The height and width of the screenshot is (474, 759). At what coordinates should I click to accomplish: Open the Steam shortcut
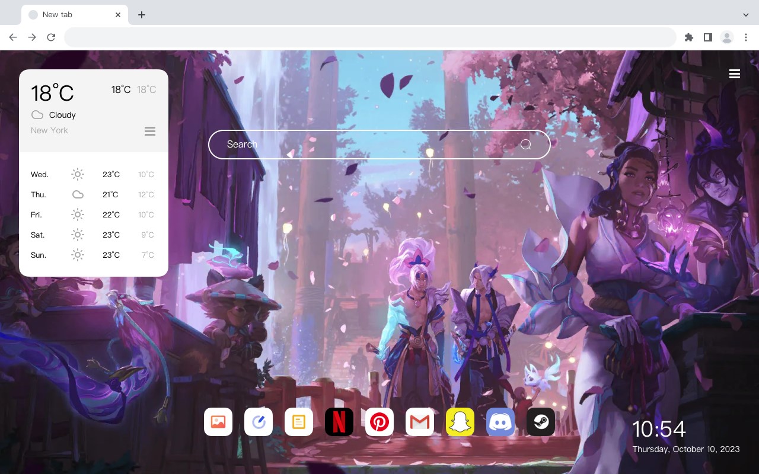(x=541, y=422)
